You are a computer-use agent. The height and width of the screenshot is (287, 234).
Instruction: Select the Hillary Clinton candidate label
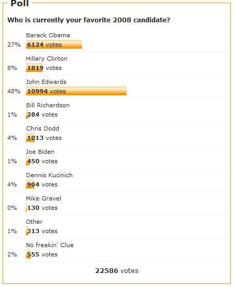47,59
